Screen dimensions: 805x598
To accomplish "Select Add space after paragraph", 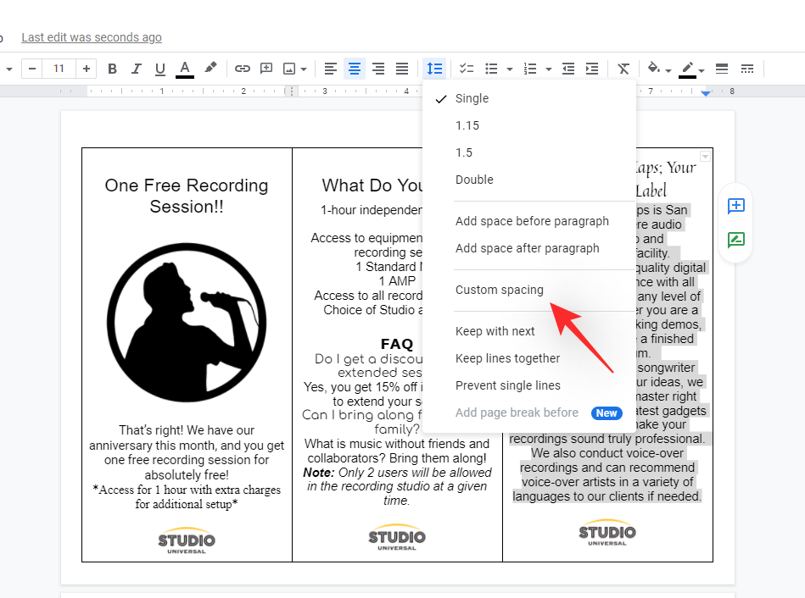I will tap(529, 248).
